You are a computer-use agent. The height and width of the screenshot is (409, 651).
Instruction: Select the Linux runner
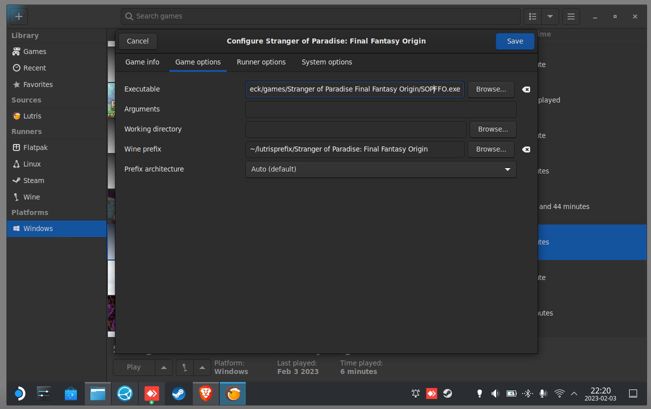(57, 164)
